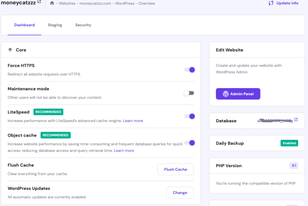Open the Security tab
This screenshot has height=206, width=308.
[83, 25]
